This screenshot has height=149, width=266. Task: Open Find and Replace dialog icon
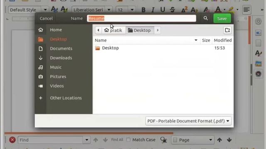163,140
